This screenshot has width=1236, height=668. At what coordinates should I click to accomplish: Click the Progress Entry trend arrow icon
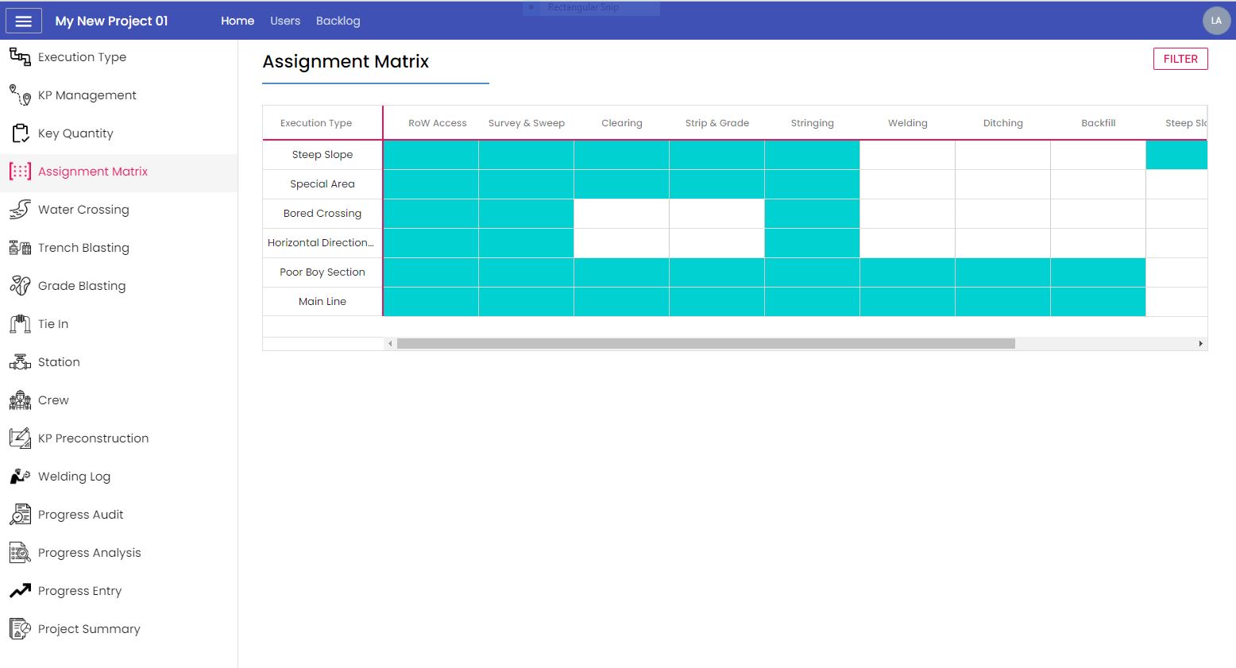click(20, 591)
